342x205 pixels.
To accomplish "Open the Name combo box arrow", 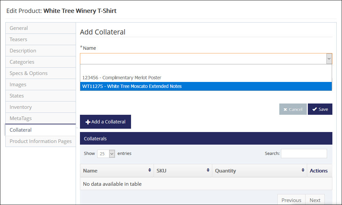I will (x=329, y=58).
